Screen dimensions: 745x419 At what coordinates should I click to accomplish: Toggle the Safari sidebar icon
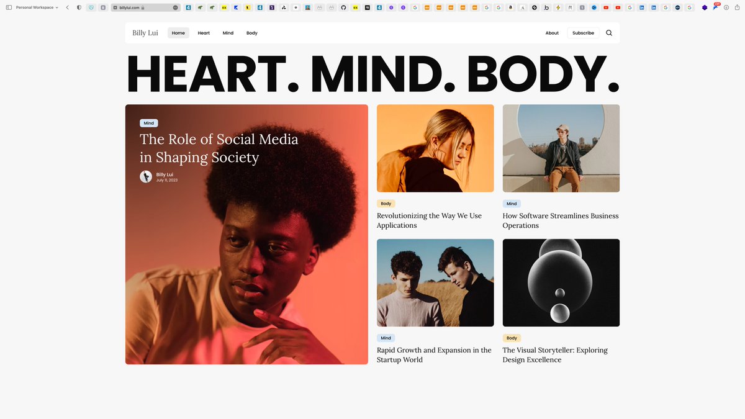pos(9,7)
